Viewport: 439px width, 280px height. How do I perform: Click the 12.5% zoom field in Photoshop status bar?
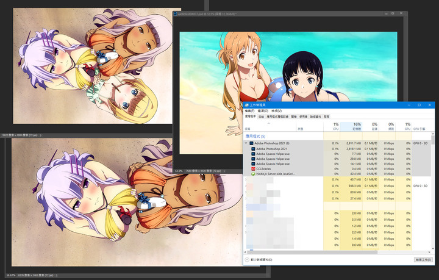click(x=179, y=171)
